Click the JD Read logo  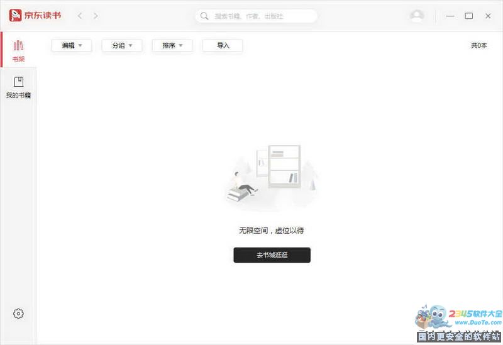click(35, 16)
